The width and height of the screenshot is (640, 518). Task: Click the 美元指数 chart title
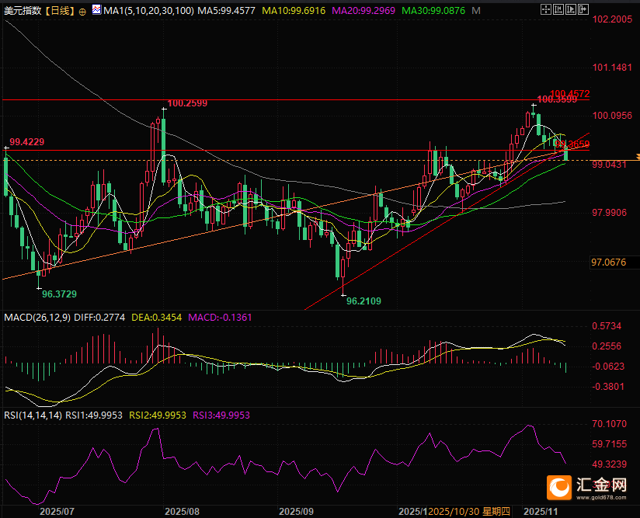pyautogui.click(x=22, y=11)
